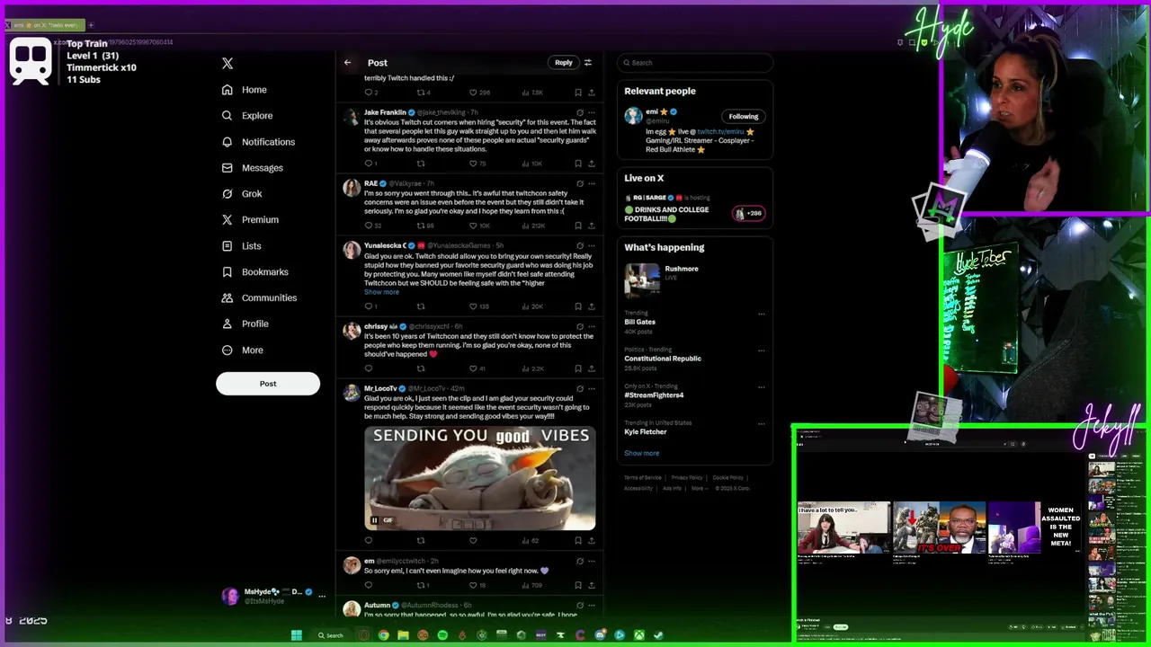Screen dimensions: 1151x647
Task: Open more options on Jake Franklin's reply
Action: (x=591, y=112)
